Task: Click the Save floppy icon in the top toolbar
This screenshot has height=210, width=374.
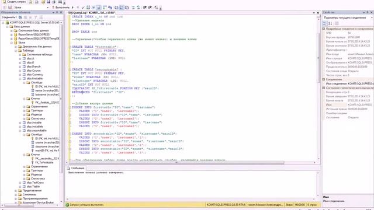Action: tap(49, 2)
